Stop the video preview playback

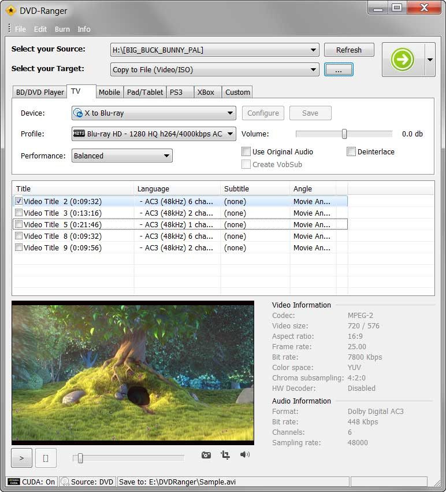coord(46,458)
